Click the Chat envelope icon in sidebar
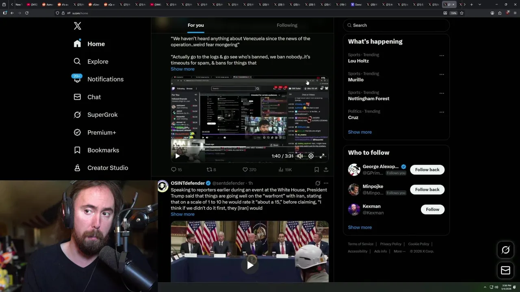This screenshot has height=292, width=520. click(x=77, y=97)
